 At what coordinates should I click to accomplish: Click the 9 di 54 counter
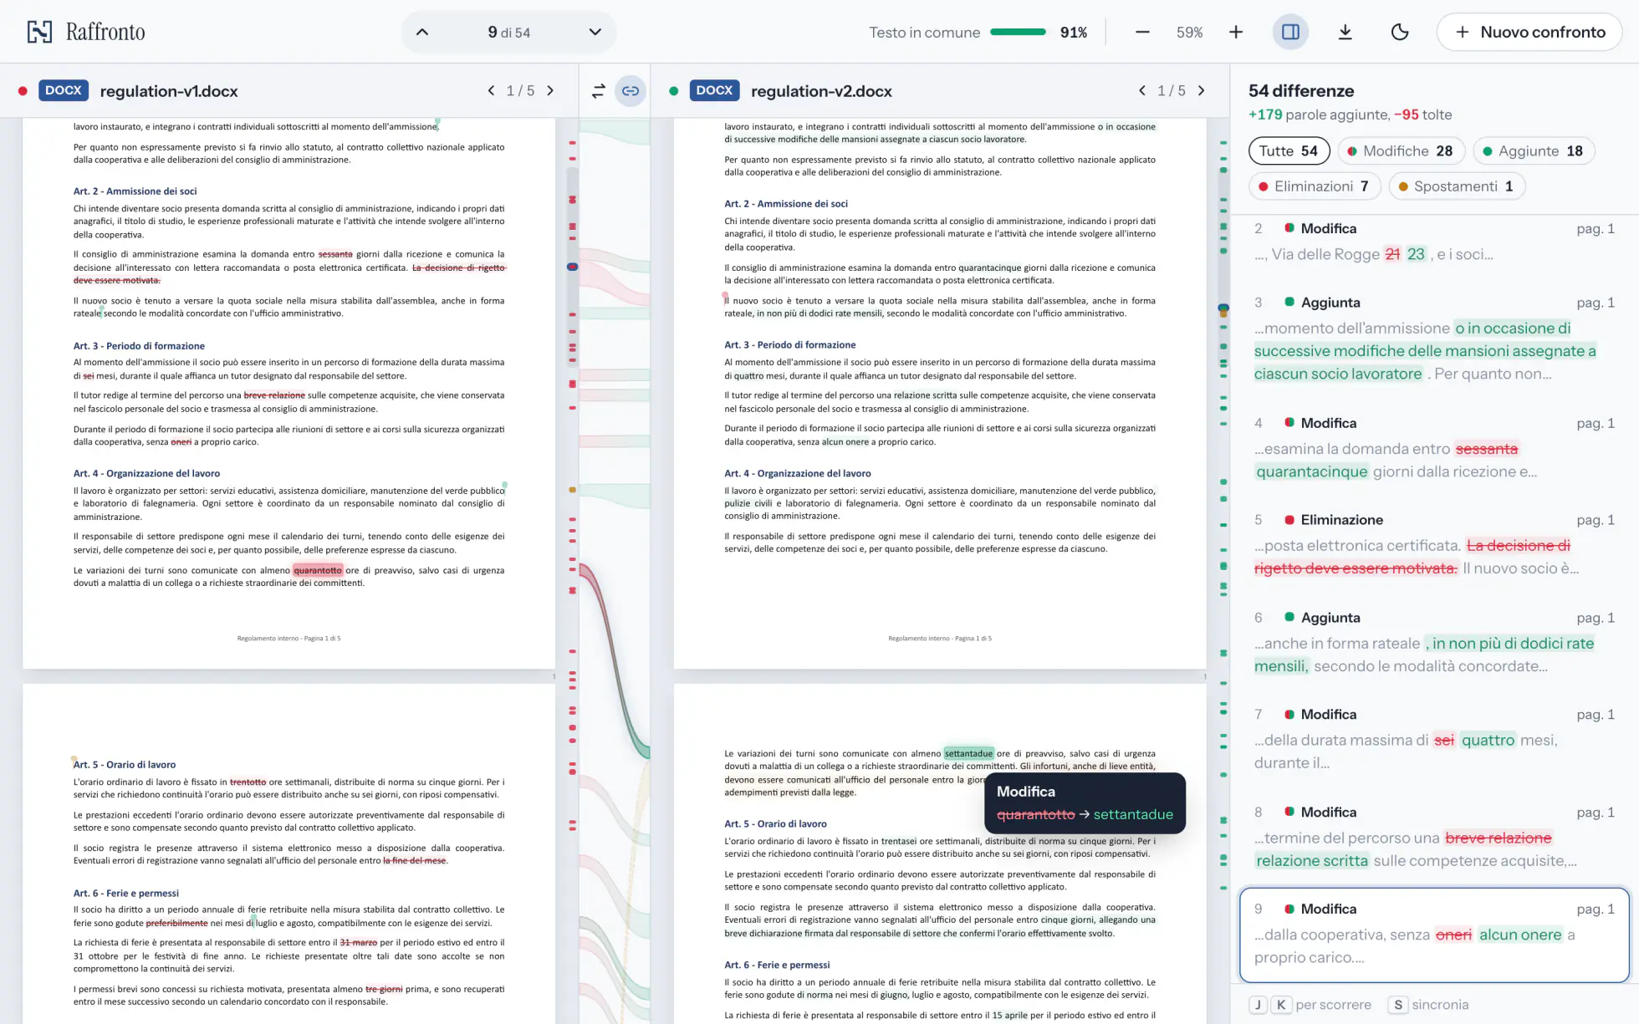tap(508, 33)
